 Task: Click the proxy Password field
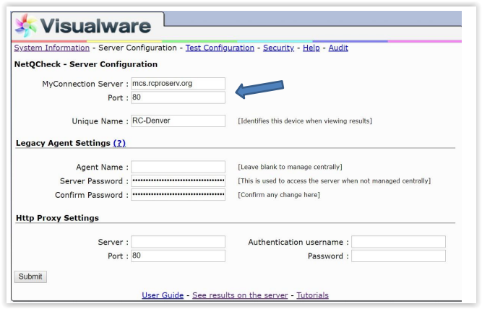(398, 256)
